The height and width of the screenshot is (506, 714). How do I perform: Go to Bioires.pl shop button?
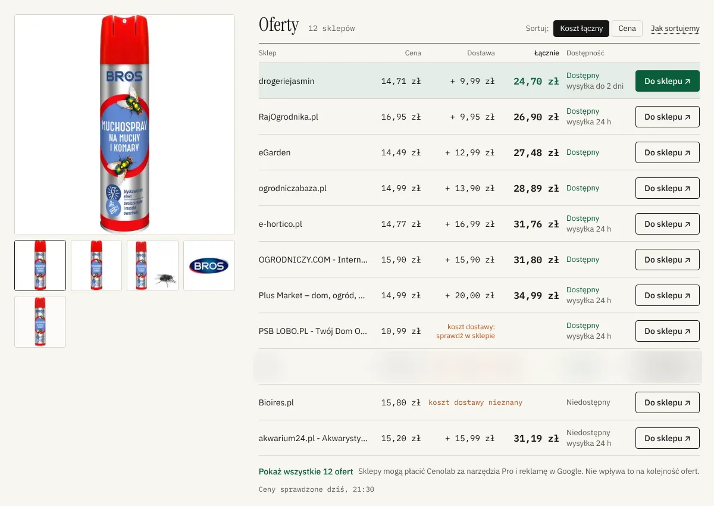[x=668, y=402]
